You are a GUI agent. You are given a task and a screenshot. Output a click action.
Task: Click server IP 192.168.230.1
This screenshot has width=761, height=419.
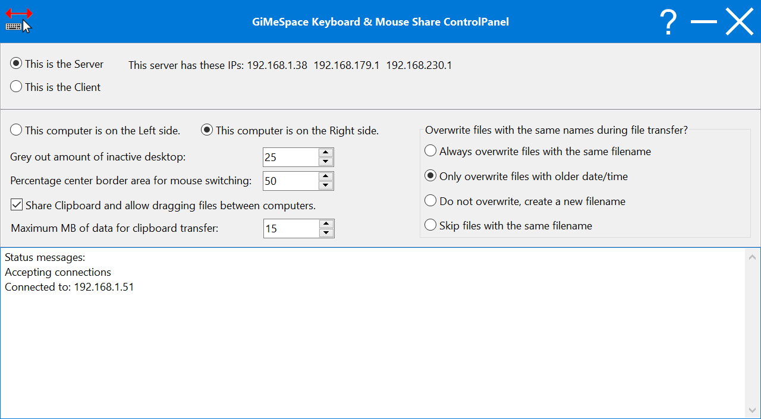[x=419, y=65]
